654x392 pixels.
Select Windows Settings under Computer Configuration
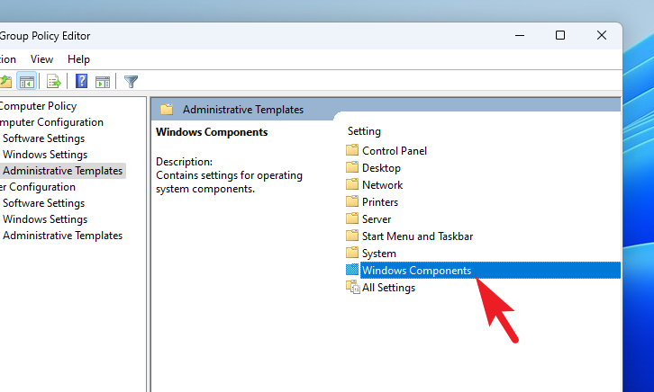click(x=45, y=155)
